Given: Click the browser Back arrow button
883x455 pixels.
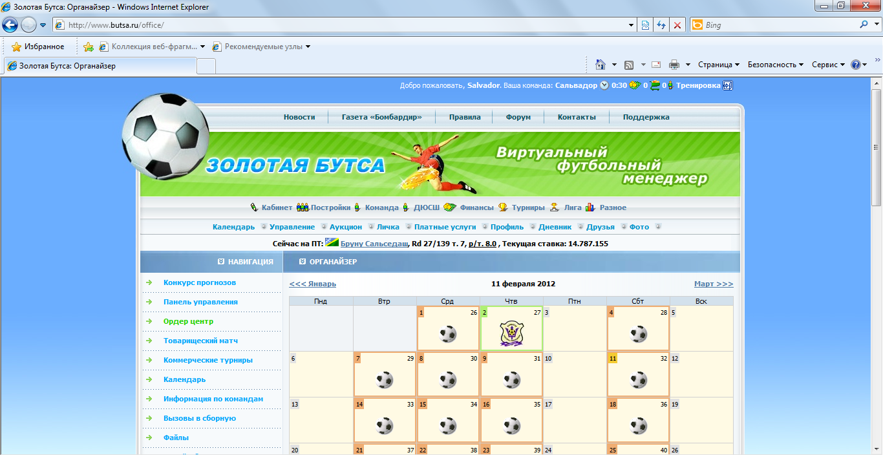Looking at the screenshot, I should click(x=10, y=25).
